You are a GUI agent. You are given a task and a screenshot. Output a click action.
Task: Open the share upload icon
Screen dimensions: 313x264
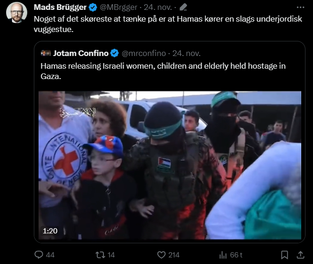pos(300,255)
